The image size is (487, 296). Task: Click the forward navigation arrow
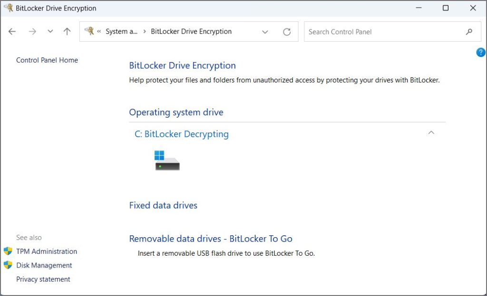(x=32, y=31)
